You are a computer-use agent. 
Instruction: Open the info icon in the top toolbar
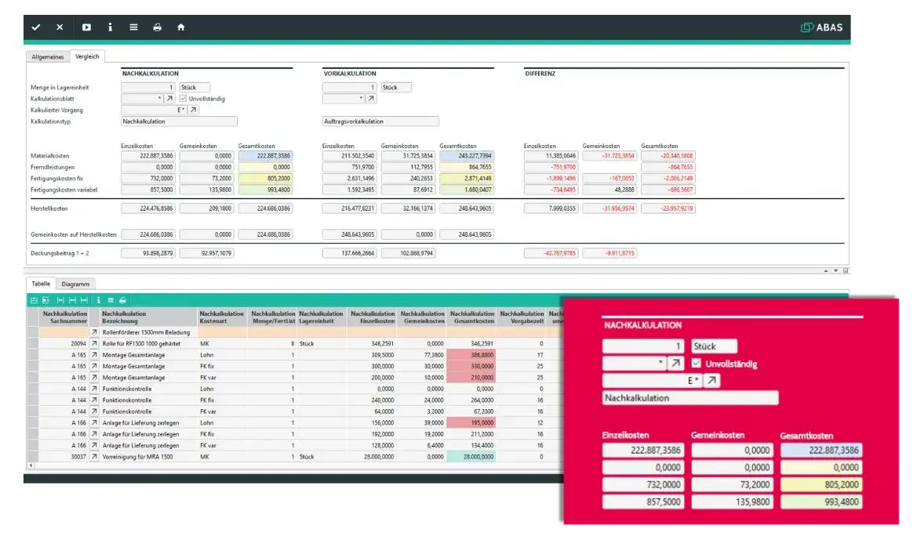110,27
